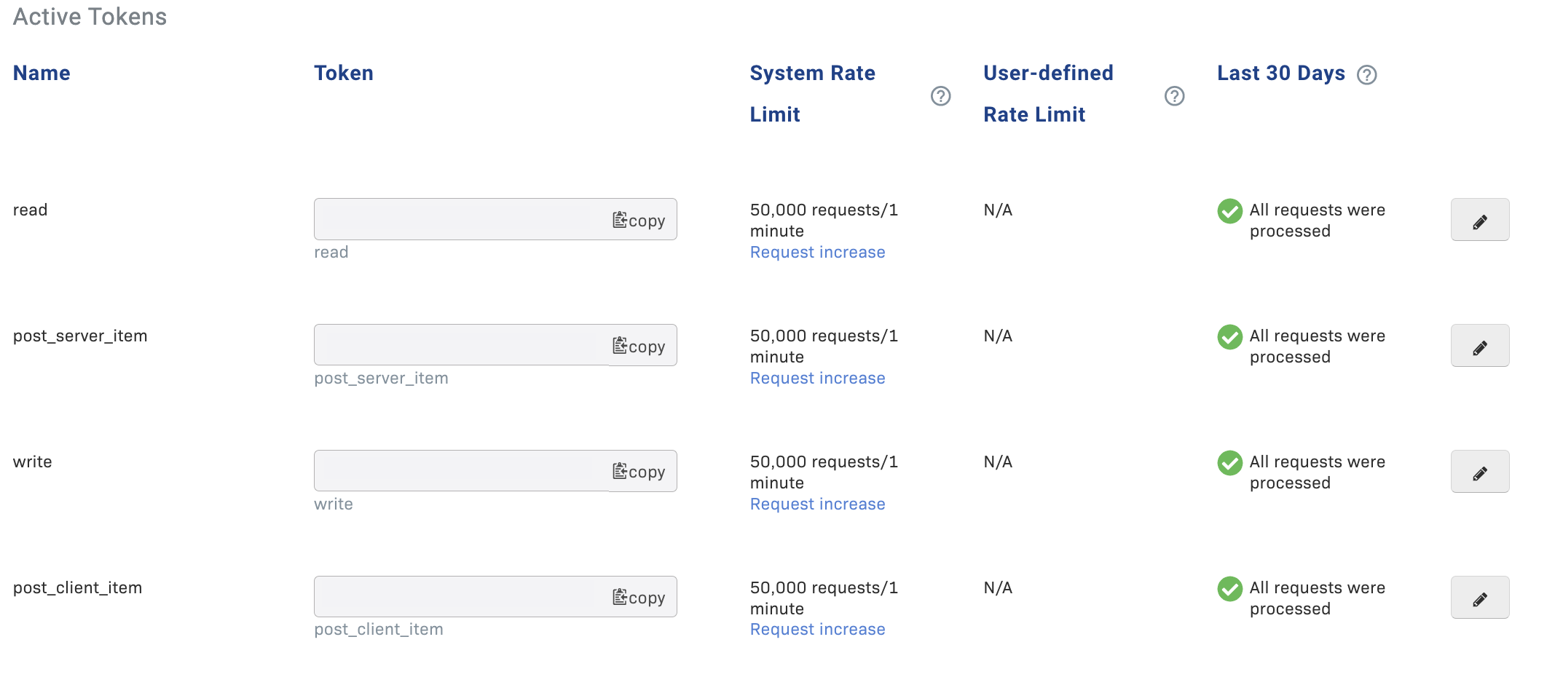
Task: Click the Last 30 Days help icon
Action: click(1366, 75)
